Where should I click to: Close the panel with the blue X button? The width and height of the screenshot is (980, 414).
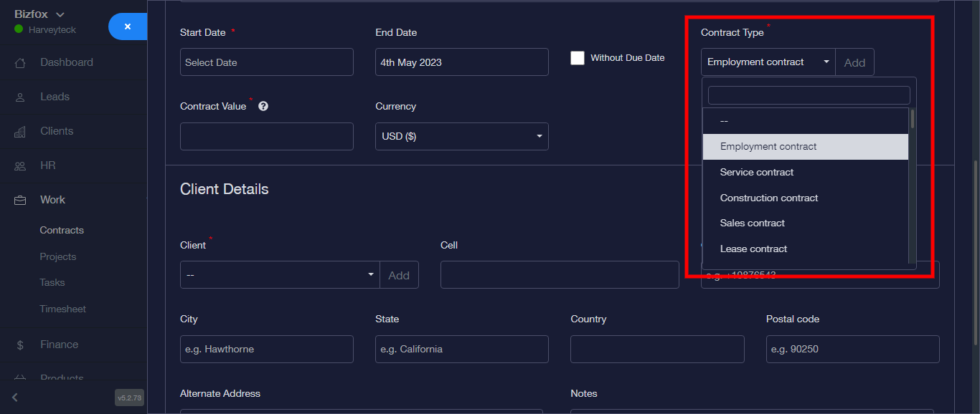[x=128, y=27]
